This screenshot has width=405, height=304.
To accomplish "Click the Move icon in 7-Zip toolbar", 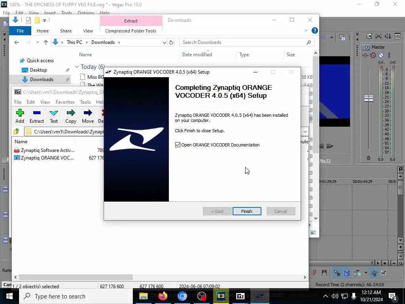I will point(88,113).
